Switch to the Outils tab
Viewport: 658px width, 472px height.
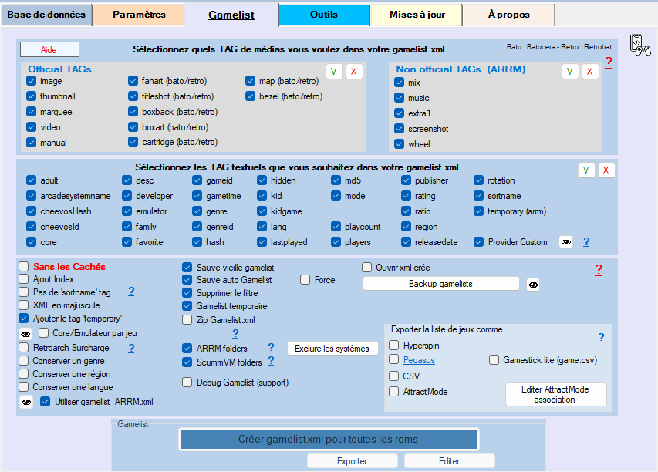(x=323, y=15)
